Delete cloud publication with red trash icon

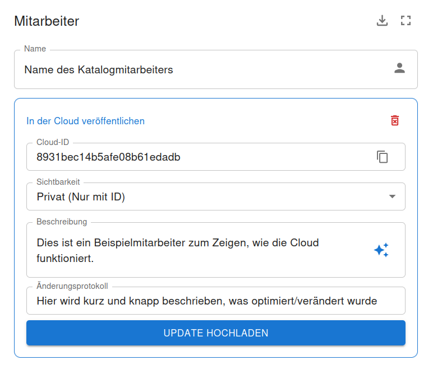(395, 120)
